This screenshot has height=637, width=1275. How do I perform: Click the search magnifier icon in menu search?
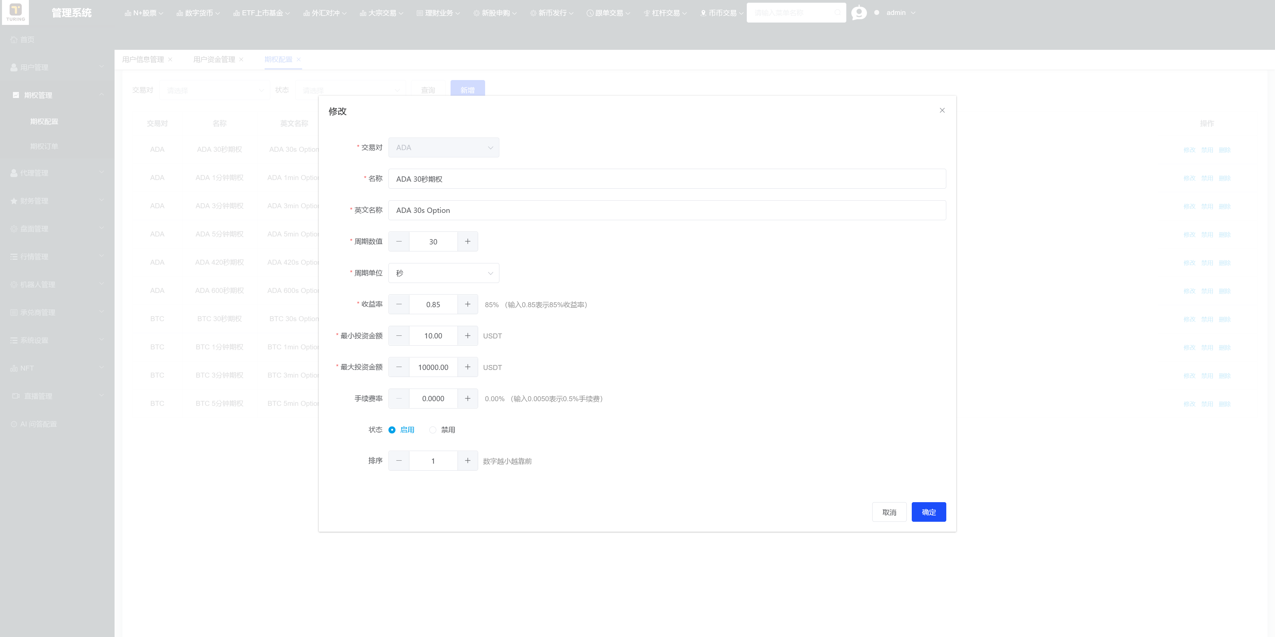[x=837, y=13]
